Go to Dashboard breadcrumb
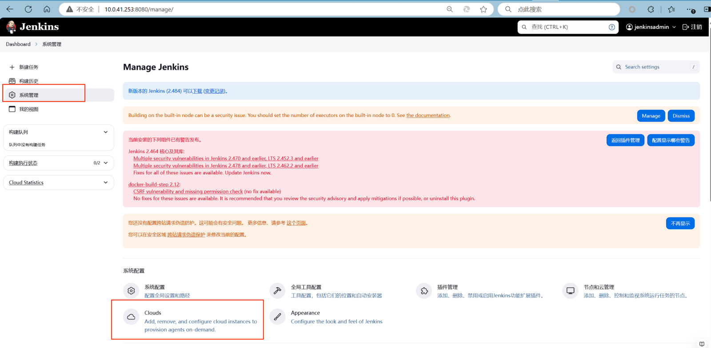 click(18, 44)
